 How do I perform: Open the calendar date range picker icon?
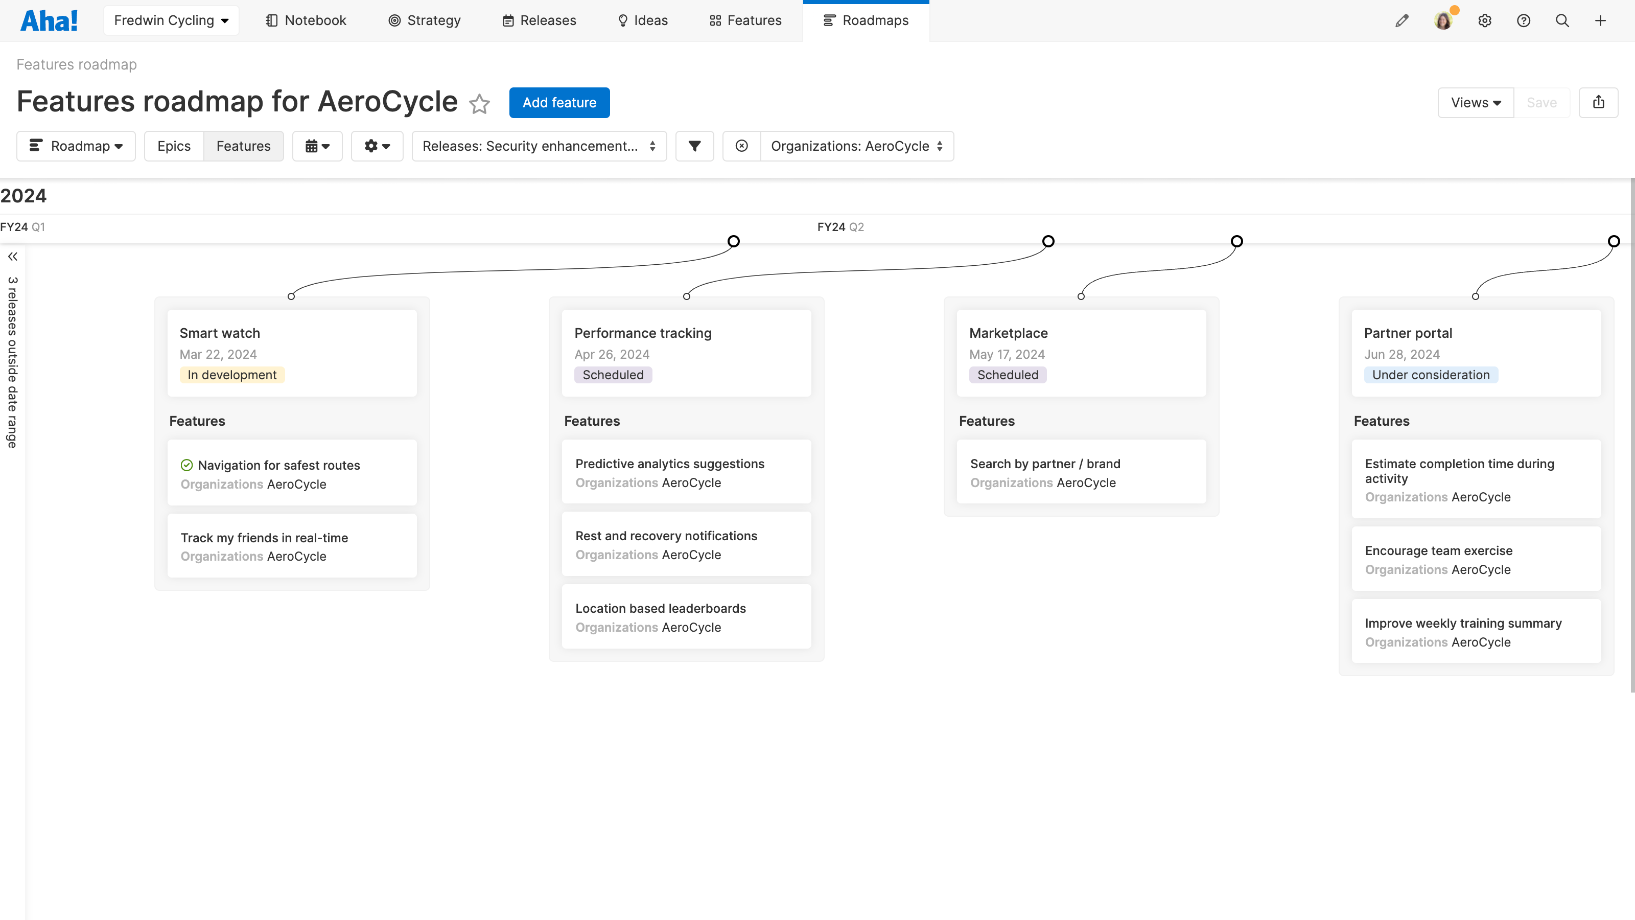(x=317, y=146)
